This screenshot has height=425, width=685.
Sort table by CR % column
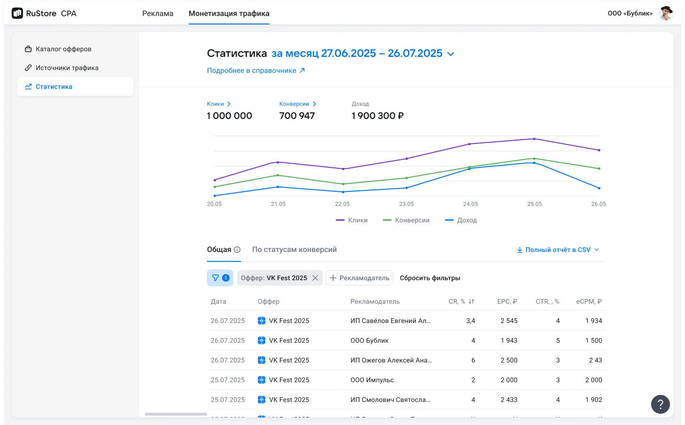[471, 301]
